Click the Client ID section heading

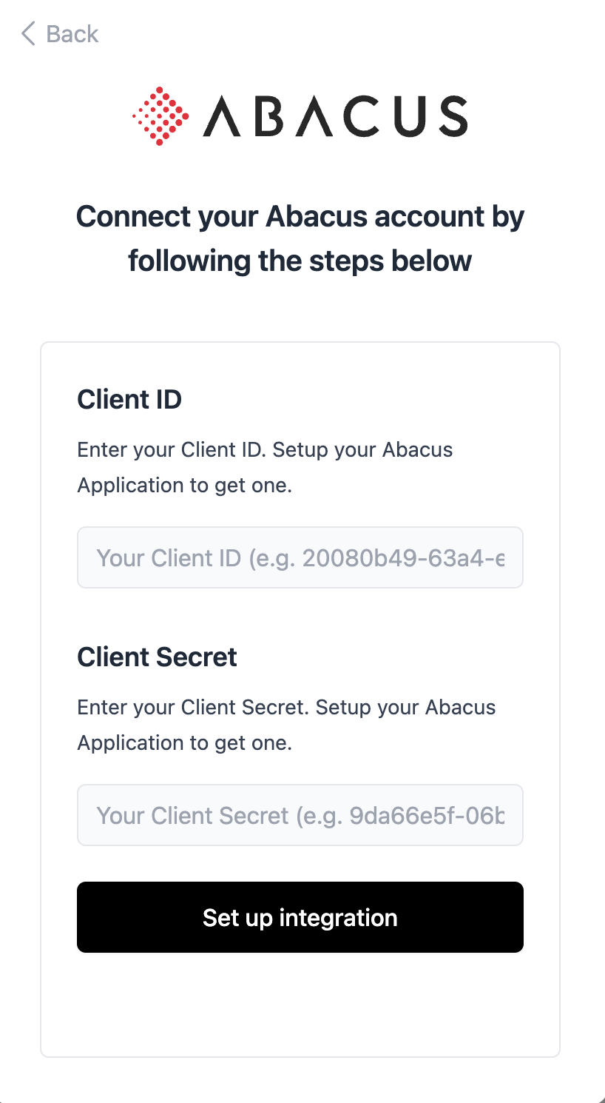point(129,399)
